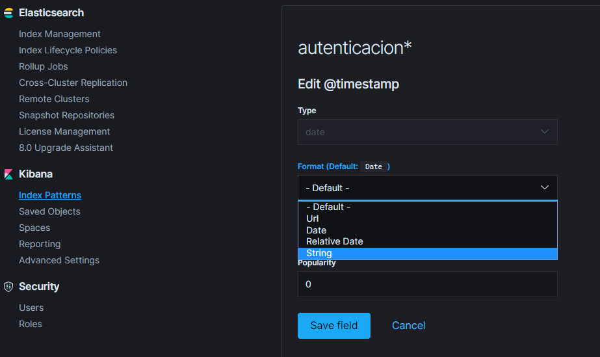Image resolution: width=600 pixels, height=357 pixels.
Task: Pick the Date format option
Action: coord(316,230)
